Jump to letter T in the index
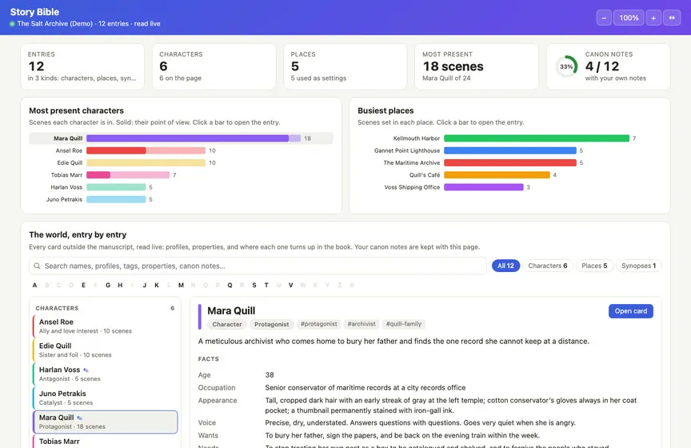Image resolution: width=691 pixels, height=448 pixels. click(x=266, y=286)
